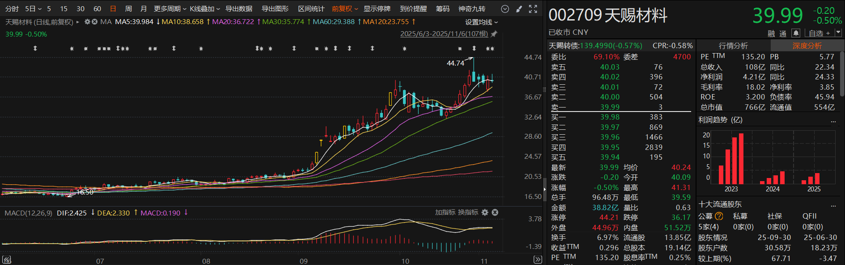The height and width of the screenshot is (265, 845).
Task: Open MA indicator settings gear
Action: pyautogui.click(x=87, y=22)
